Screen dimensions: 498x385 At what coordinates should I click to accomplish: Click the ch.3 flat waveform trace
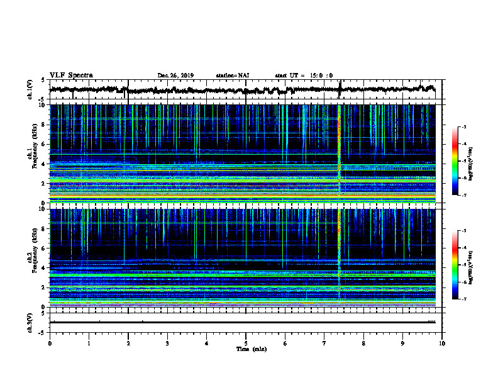coord(243,322)
